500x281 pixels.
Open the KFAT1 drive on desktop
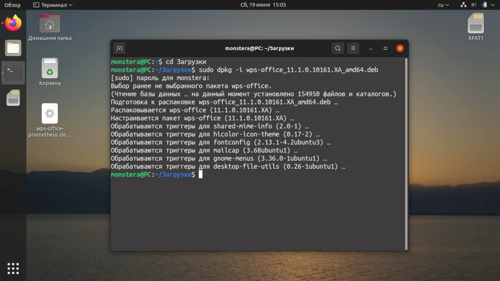coord(476,27)
